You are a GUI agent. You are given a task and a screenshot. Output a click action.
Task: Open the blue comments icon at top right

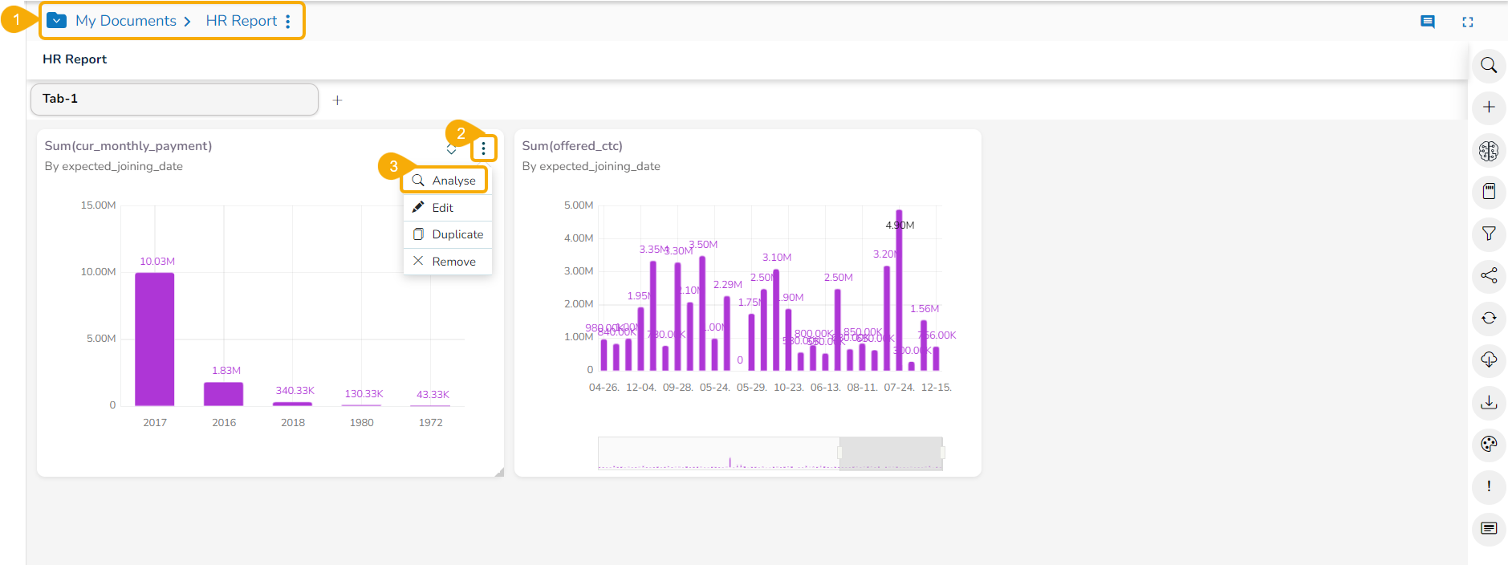(1427, 22)
